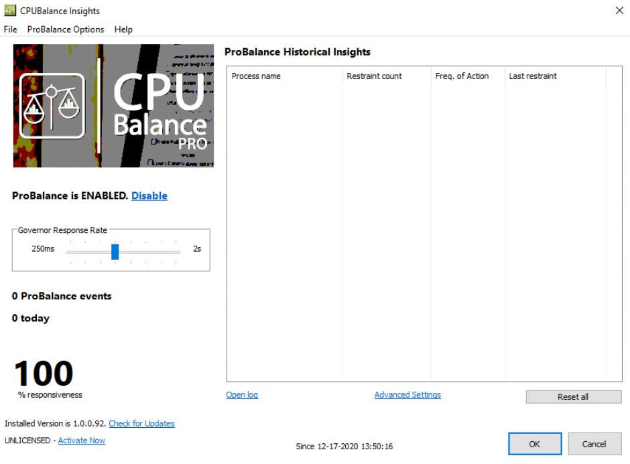Click the CPUBalance title bar app icon

[10, 11]
